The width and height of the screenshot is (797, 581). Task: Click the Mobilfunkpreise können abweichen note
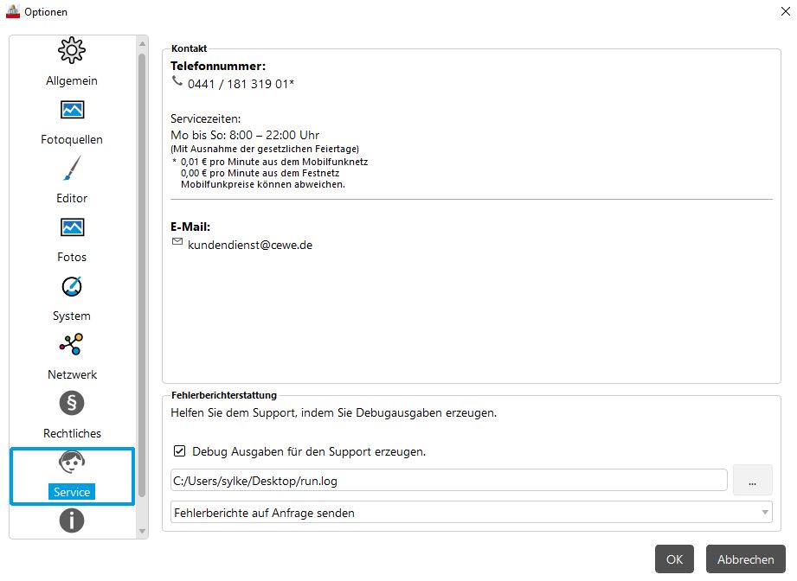point(263,184)
